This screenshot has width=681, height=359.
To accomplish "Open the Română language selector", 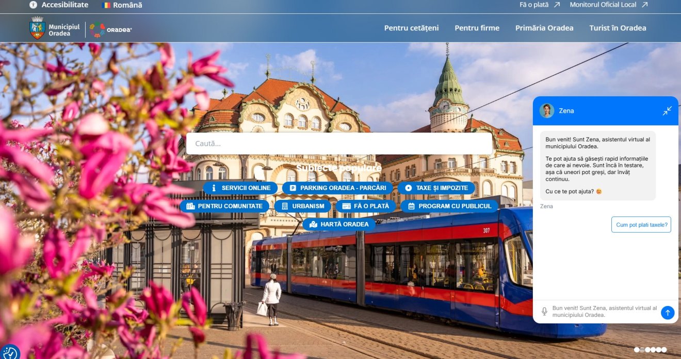I will tap(122, 5).
